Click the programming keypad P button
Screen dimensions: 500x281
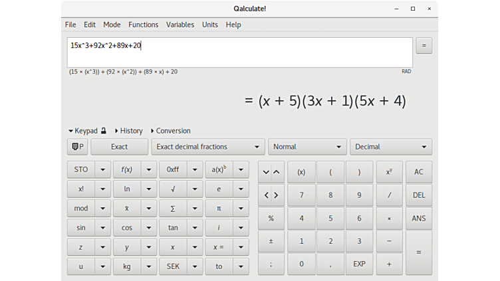(78, 147)
